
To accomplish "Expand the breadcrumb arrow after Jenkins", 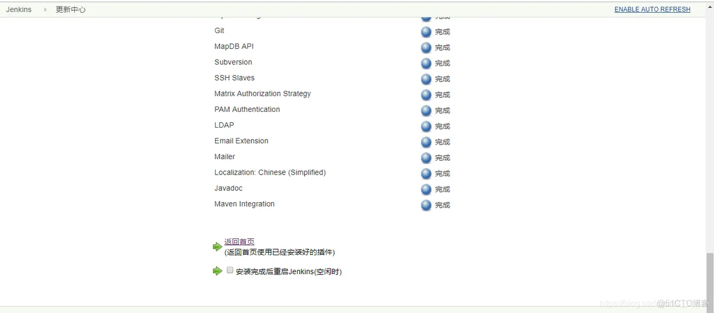I will pyautogui.click(x=45, y=10).
